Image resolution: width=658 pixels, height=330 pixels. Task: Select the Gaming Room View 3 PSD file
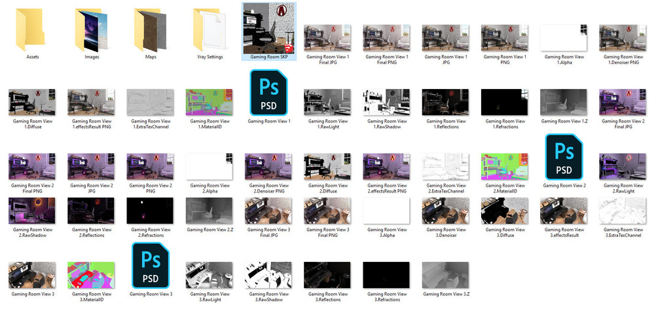click(x=151, y=266)
